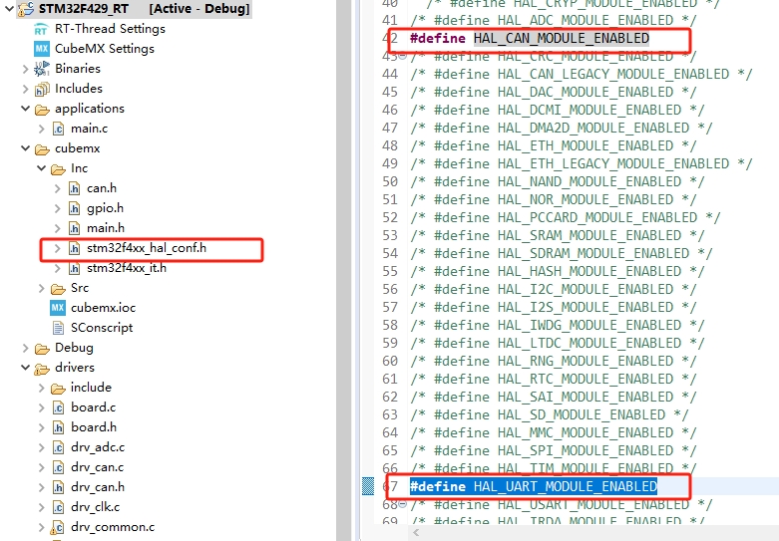Click the main.h header icon
Image resolution: width=779 pixels, height=541 pixels.
(74, 228)
